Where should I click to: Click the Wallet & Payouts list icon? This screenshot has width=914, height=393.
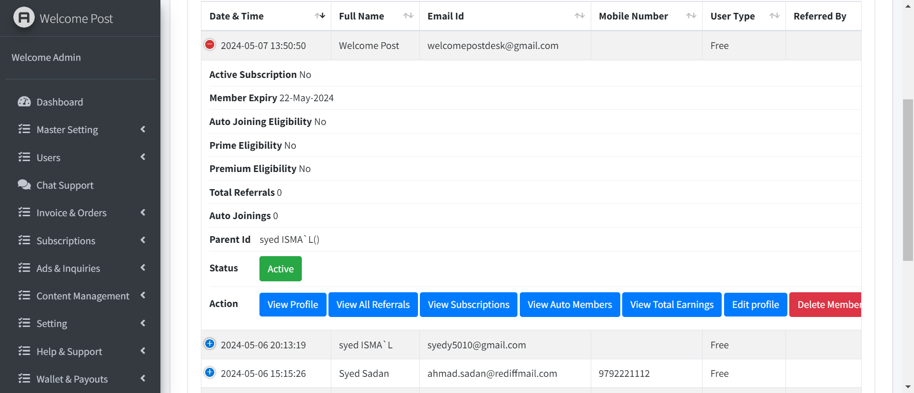24,379
